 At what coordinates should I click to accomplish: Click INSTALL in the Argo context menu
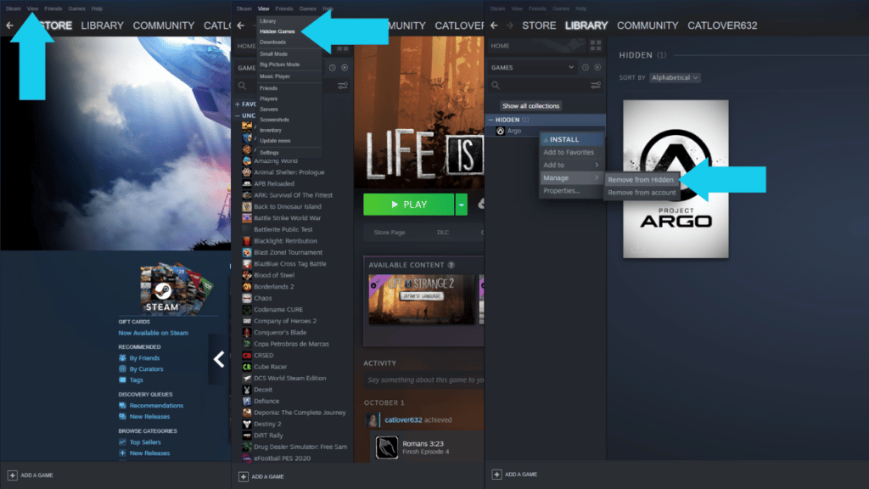coord(571,140)
